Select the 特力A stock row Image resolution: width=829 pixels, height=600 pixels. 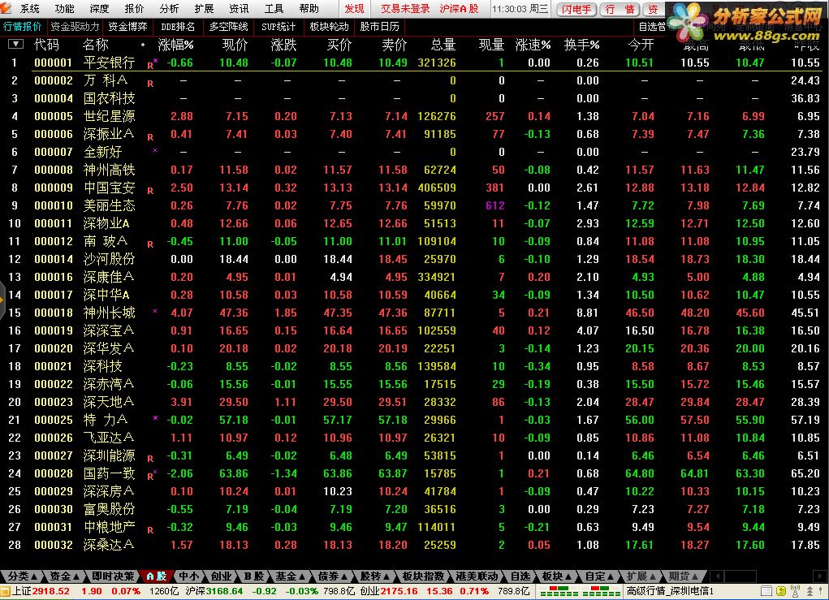point(414,420)
